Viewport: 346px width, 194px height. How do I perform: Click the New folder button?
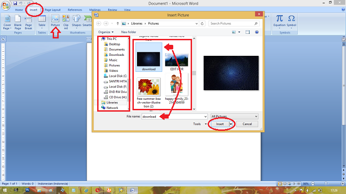point(129,32)
